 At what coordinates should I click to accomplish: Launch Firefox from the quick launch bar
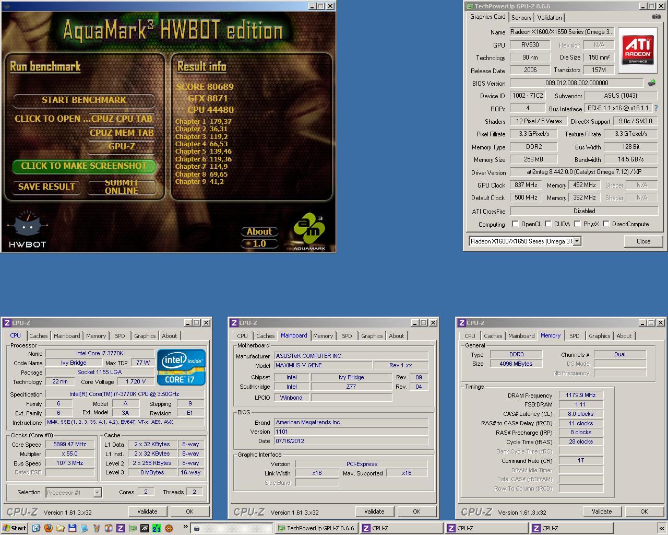click(x=48, y=528)
